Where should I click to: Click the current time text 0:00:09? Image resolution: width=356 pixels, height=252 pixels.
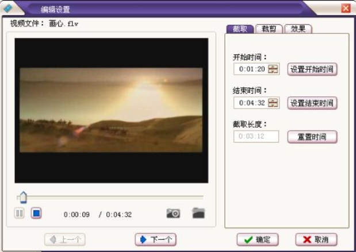[x=76, y=215]
